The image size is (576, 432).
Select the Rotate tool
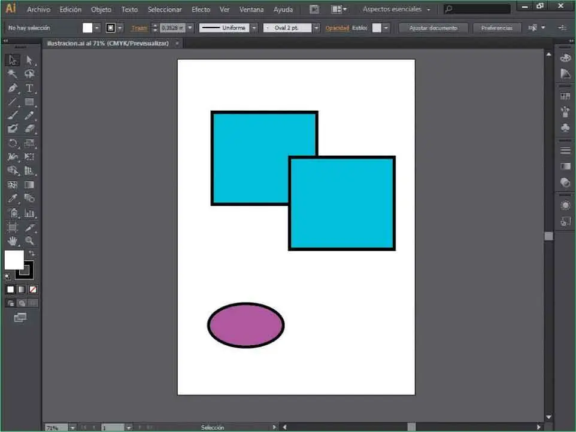[x=13, y=144]
